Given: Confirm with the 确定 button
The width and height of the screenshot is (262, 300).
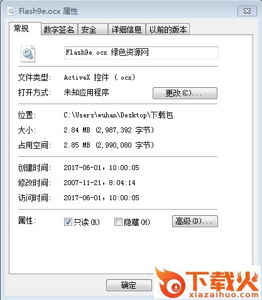Looking at the screenshot, I should point(129,285).
